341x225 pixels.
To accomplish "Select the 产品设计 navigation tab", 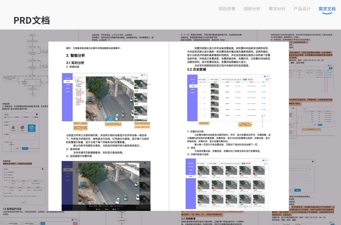I will pyautogui.click(x=302, y=9).
